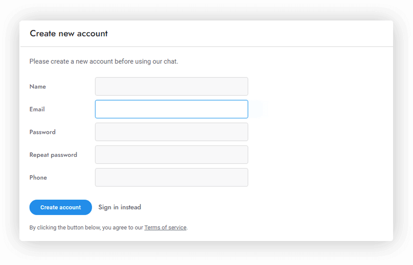Viewport: 413px width, 265px height.
Task: Open the Sign in instead link
Action: click(119, 207)
